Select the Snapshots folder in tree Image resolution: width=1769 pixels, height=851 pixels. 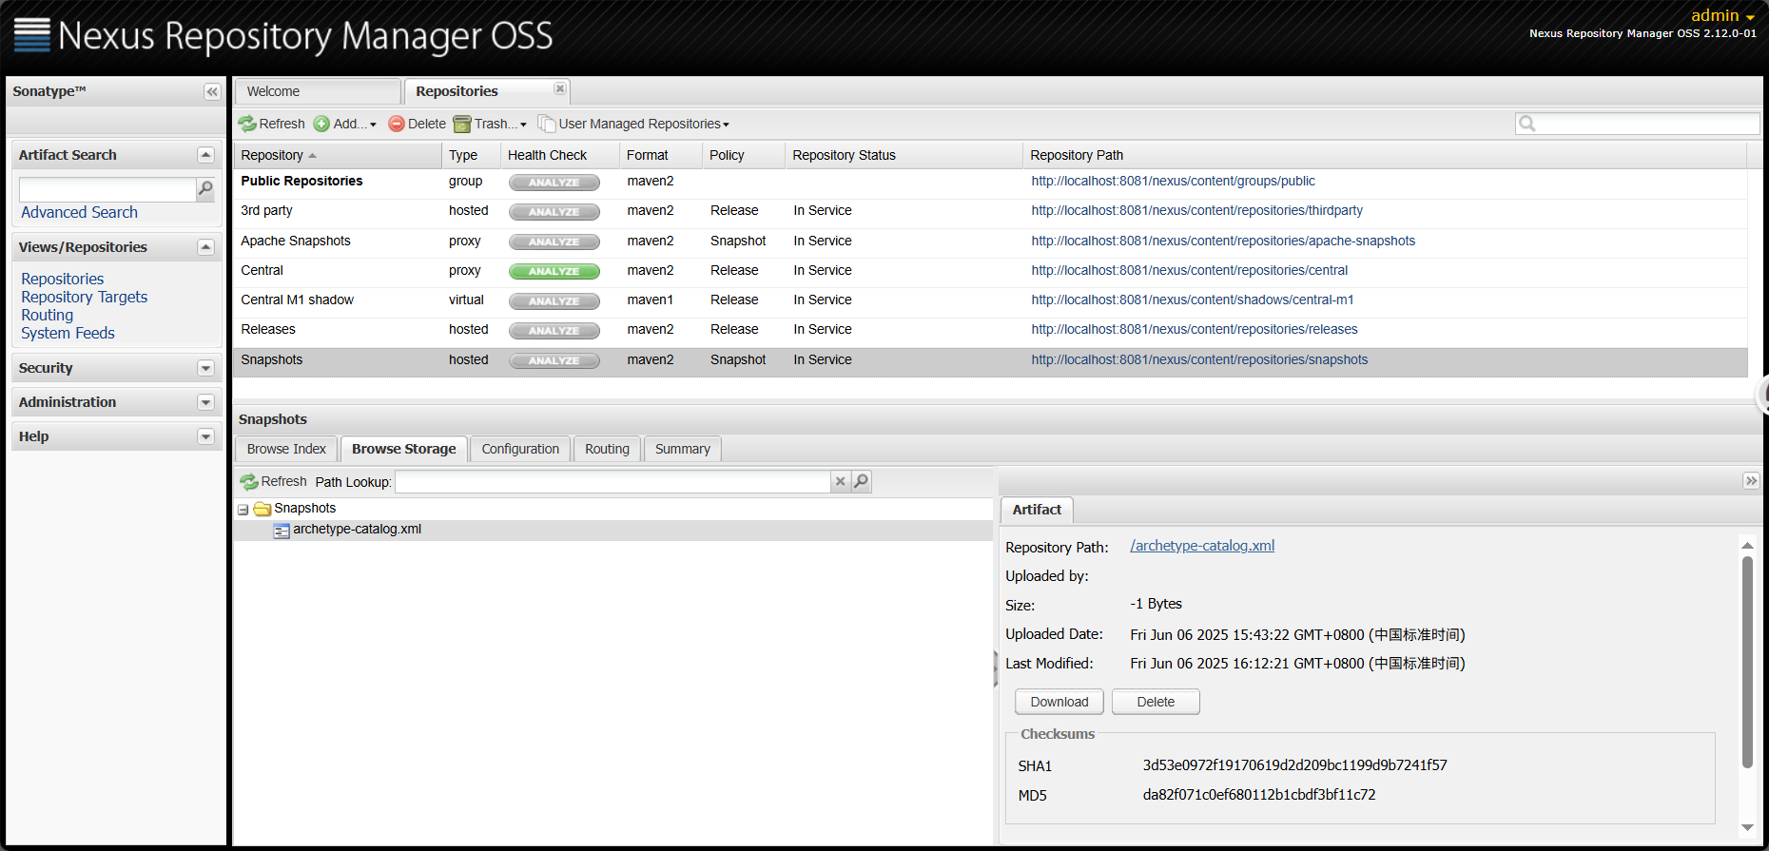click(304, 509)
